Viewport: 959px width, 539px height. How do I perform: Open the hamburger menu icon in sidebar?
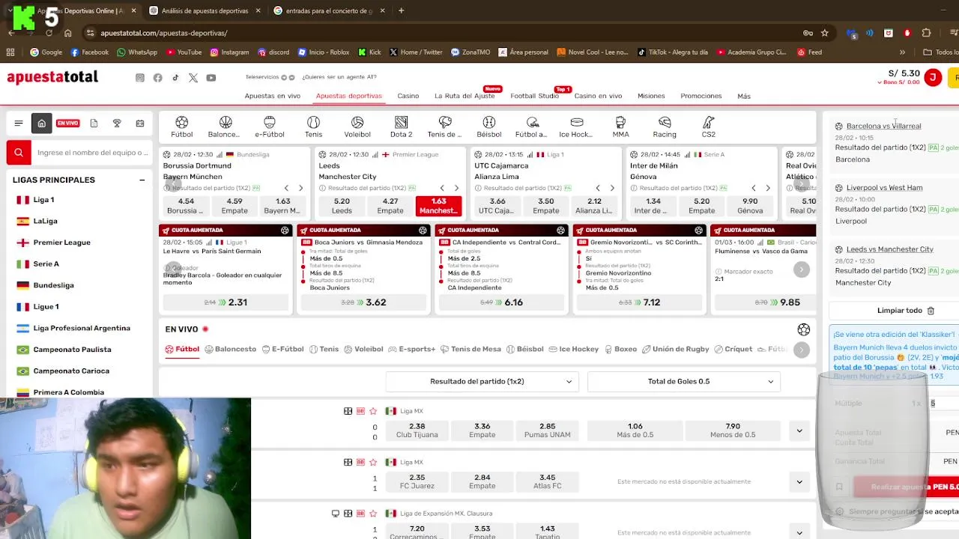[x=19, y=124]
